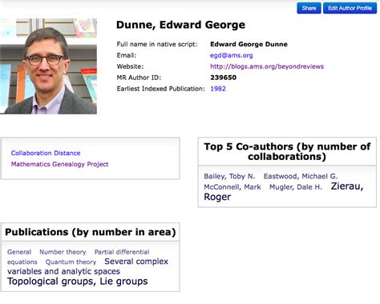
Task: Visit the blogs.ams.org/beyondreviews website link
Action: (267, 66)
